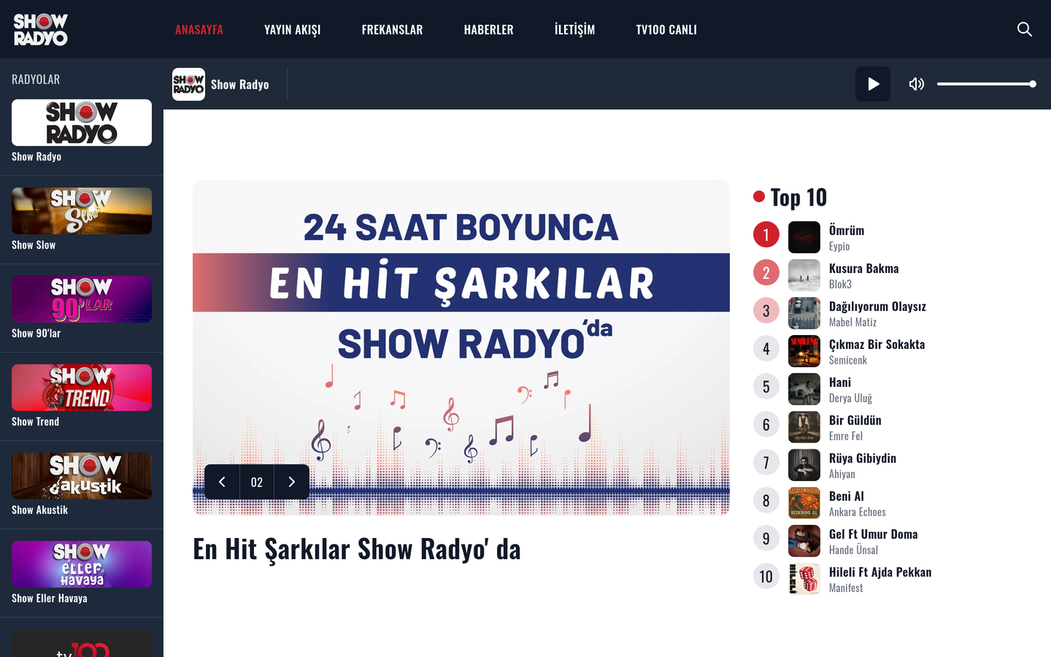Select song title Bir Güldün

tap(855, 420)
